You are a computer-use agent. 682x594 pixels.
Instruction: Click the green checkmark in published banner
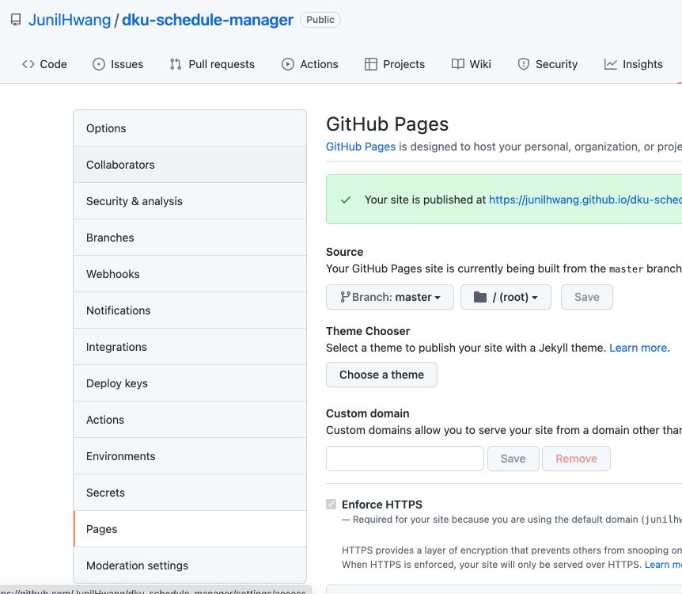346,200
